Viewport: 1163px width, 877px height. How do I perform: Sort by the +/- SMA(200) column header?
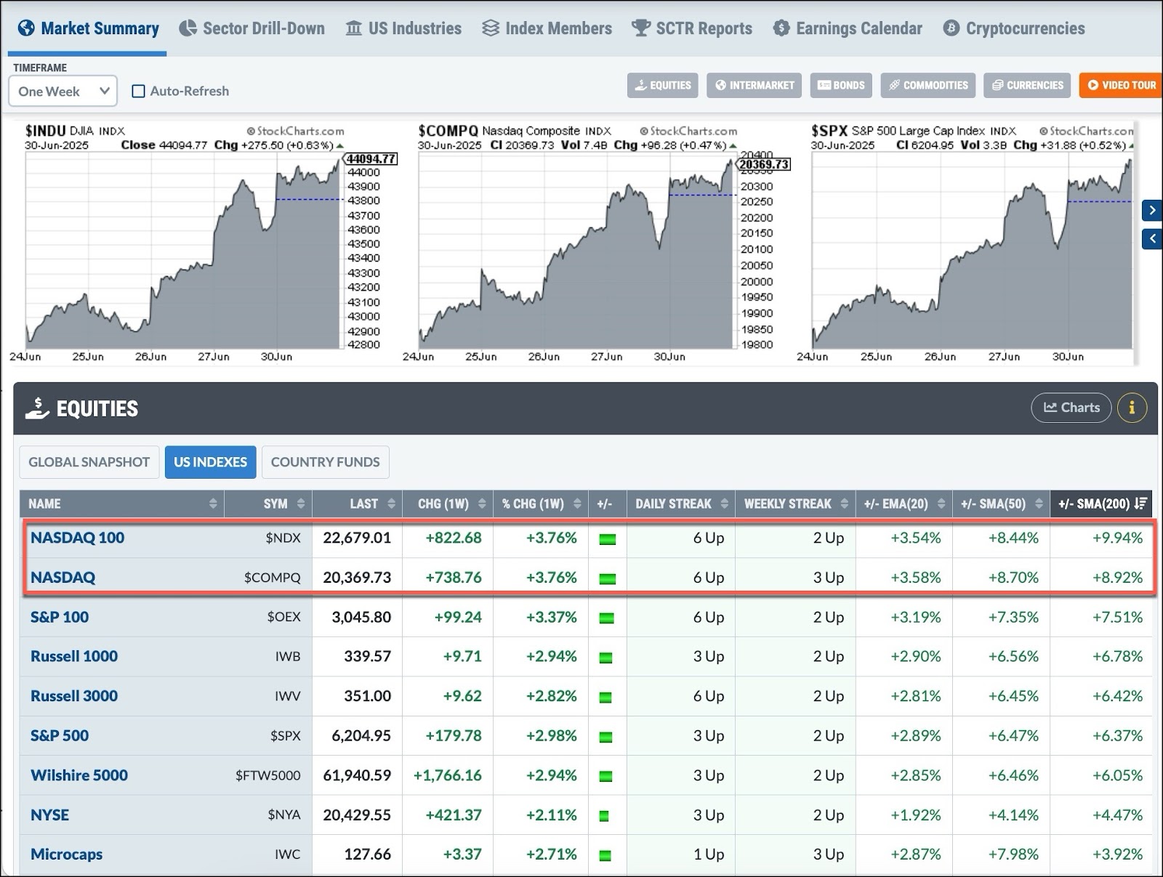point(1101,504)
